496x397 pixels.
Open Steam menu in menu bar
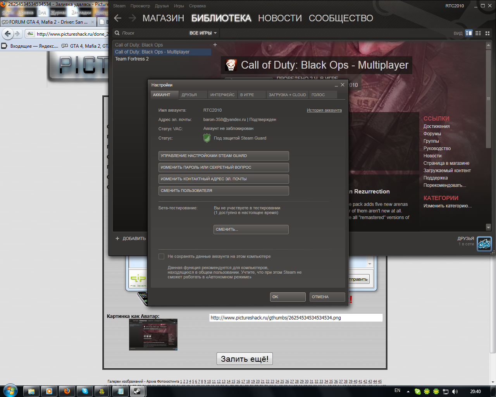click(119, 6)
